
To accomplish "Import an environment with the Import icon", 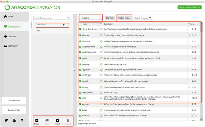I will (57, 121).
